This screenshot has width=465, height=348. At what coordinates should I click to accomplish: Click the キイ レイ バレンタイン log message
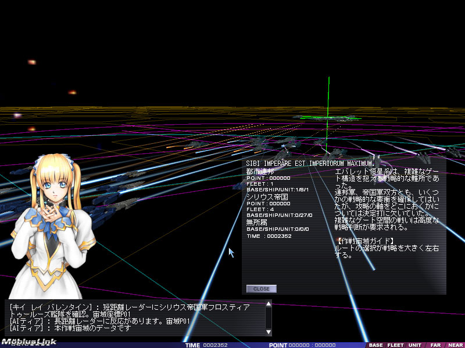click(x=130, y=310)
